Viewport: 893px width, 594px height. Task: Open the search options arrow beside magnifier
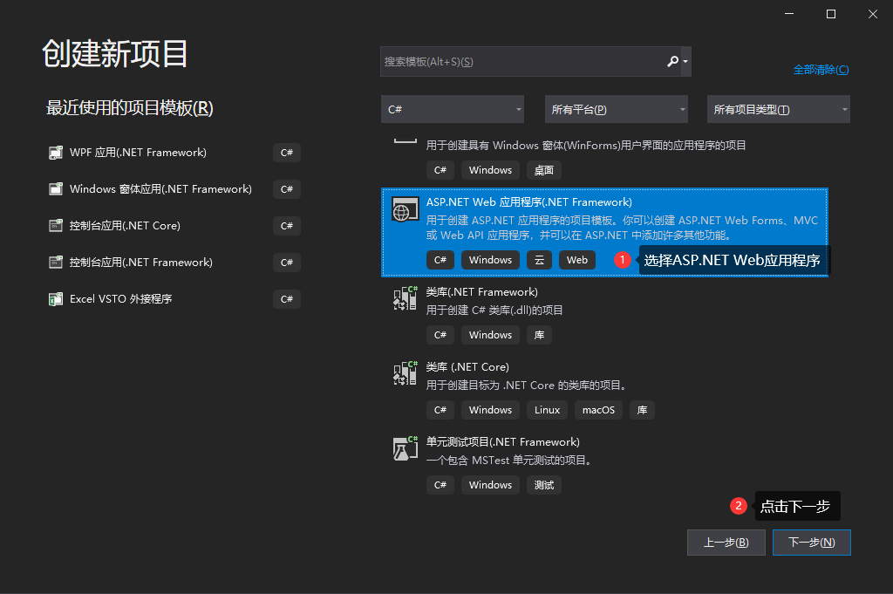685,62
